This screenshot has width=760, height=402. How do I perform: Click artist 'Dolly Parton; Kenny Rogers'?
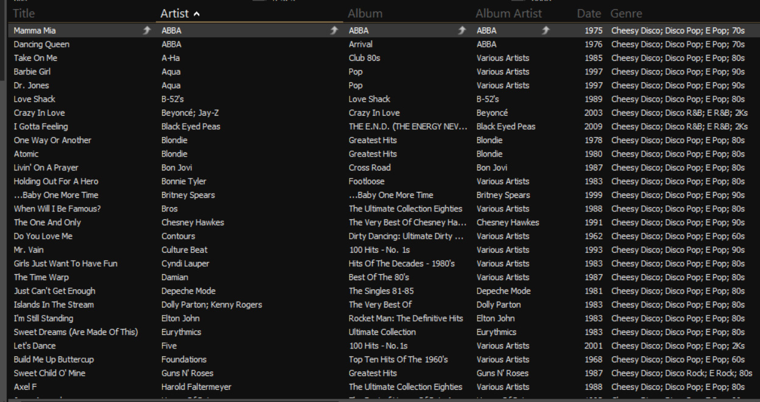(x=212, y=305)
